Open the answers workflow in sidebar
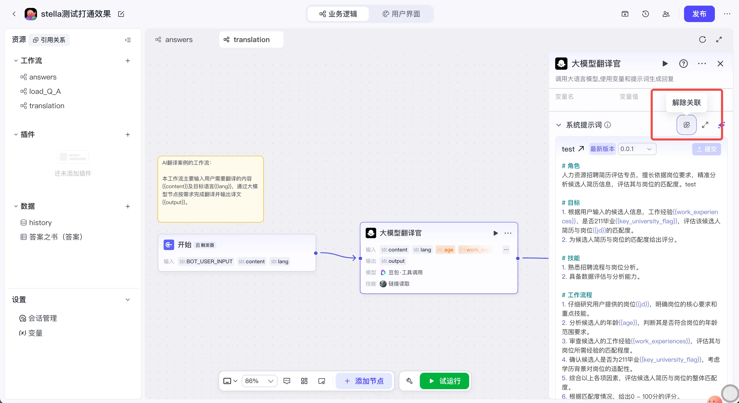739x403 pixels. click(x=43, y=77)
